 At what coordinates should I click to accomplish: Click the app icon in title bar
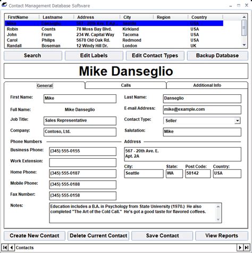click(x=4, y=5)
